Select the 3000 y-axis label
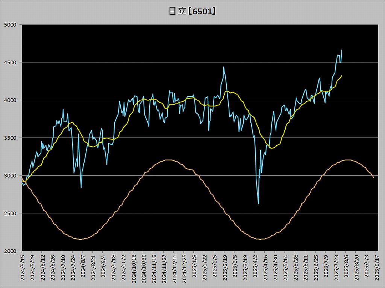 click(x=10, y=175)
